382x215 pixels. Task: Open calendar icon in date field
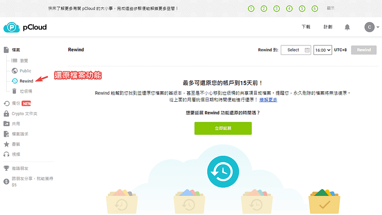pyautogui.click(x=307, y=50)
